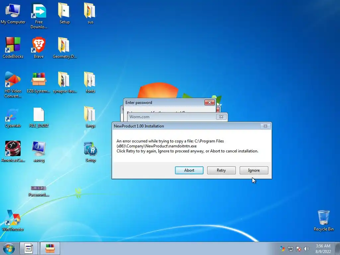The height and width of the screenshot is (255, 340).
Task: Close the Worm.com window
Action: (221, 117)
